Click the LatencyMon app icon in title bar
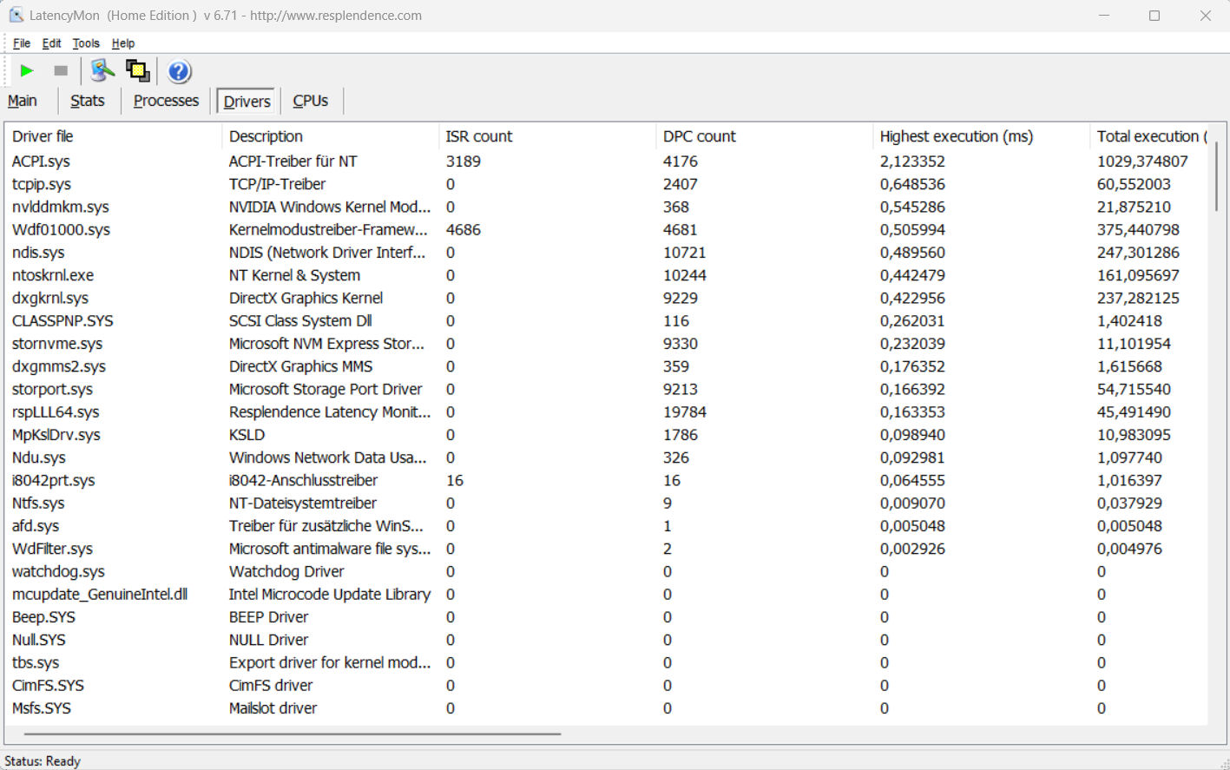 (16, 16)
